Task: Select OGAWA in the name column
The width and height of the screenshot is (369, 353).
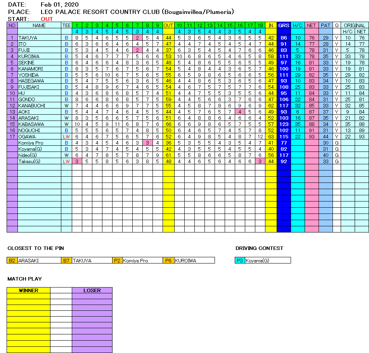Action: (x=27, y=137)
